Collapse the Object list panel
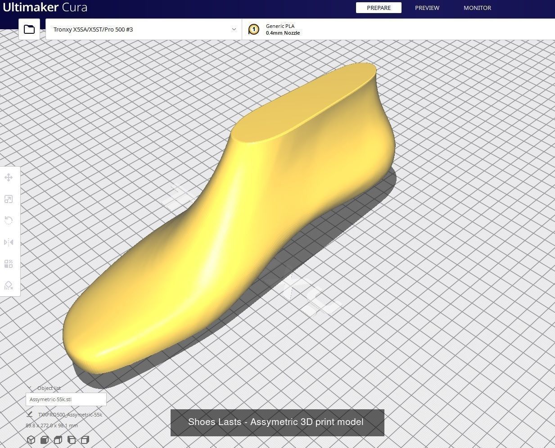This screenshot has width=555, height=448. point(30,388)
